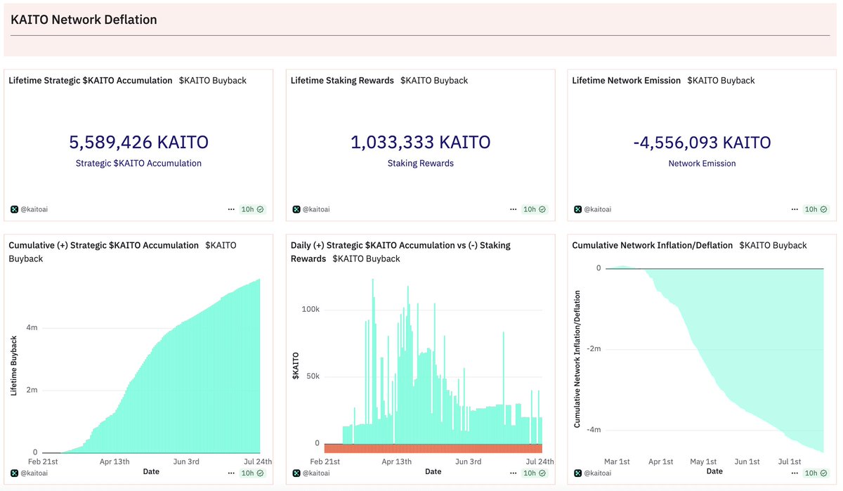
Task: Click the 10h refresh badge on Daily Accumulation vs Staking chart
Action: click(x=535, y=473)
